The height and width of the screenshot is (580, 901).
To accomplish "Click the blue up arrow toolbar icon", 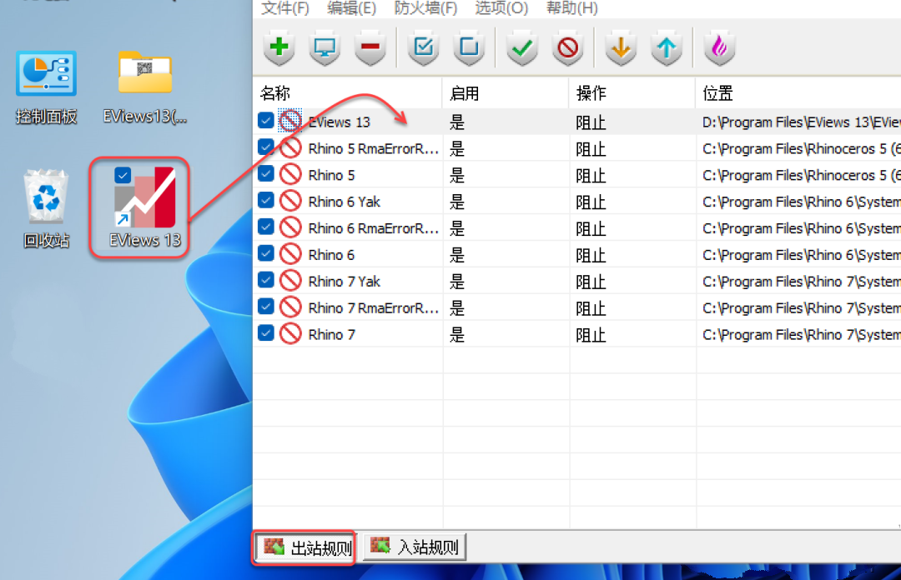I will (x=667, y=47).
